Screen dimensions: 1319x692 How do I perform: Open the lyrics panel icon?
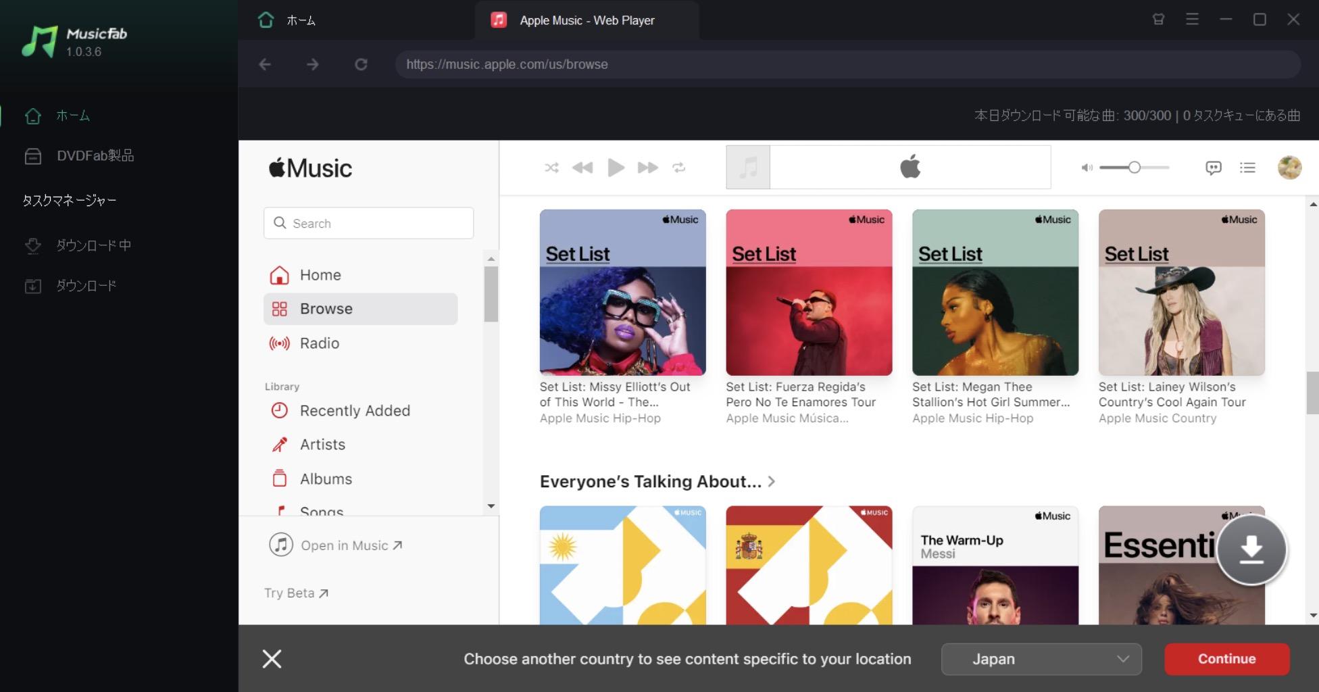click(x=1214, y=168)
